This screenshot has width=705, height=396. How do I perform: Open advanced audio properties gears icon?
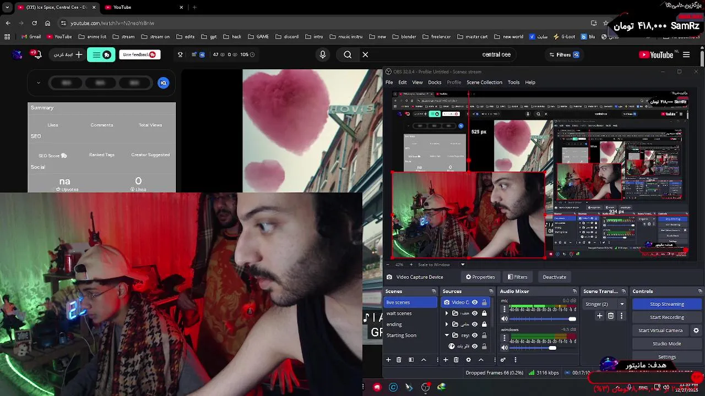pyautogui.click(x=503, y=360)
